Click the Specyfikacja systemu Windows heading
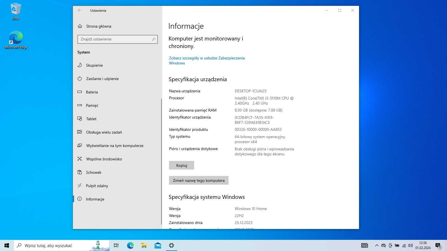The height and width of the screenshot is (251, 447). (x=207, y=197)
